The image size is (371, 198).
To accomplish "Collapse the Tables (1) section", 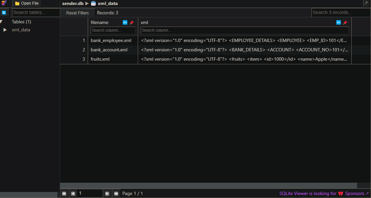I will click(2, 21).
